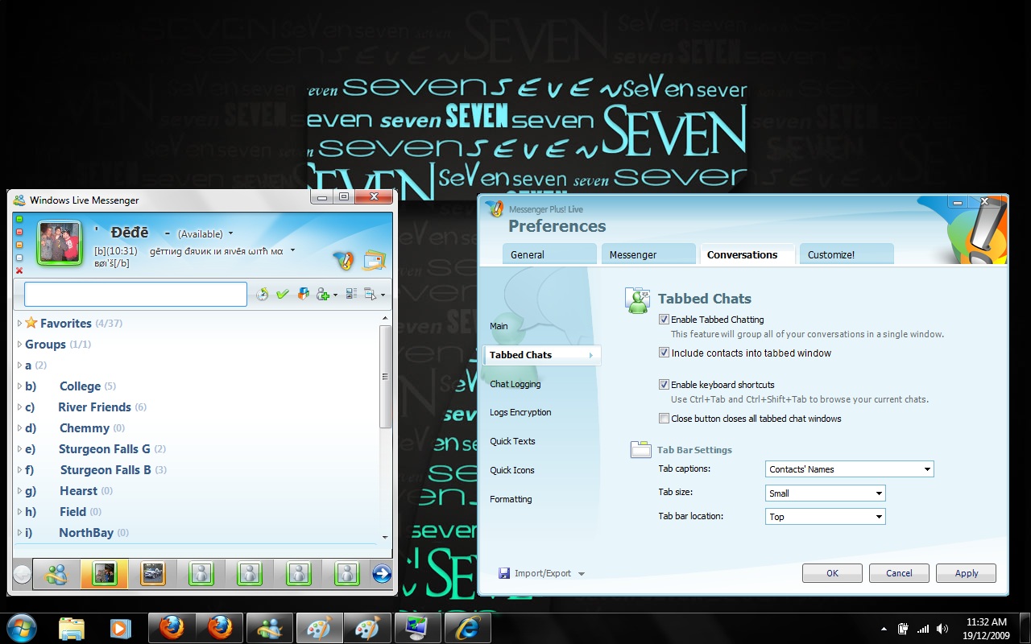Open the email inbox envelope icon
This screenshot has width=1031, height=644.
click(x=375, y=260)
